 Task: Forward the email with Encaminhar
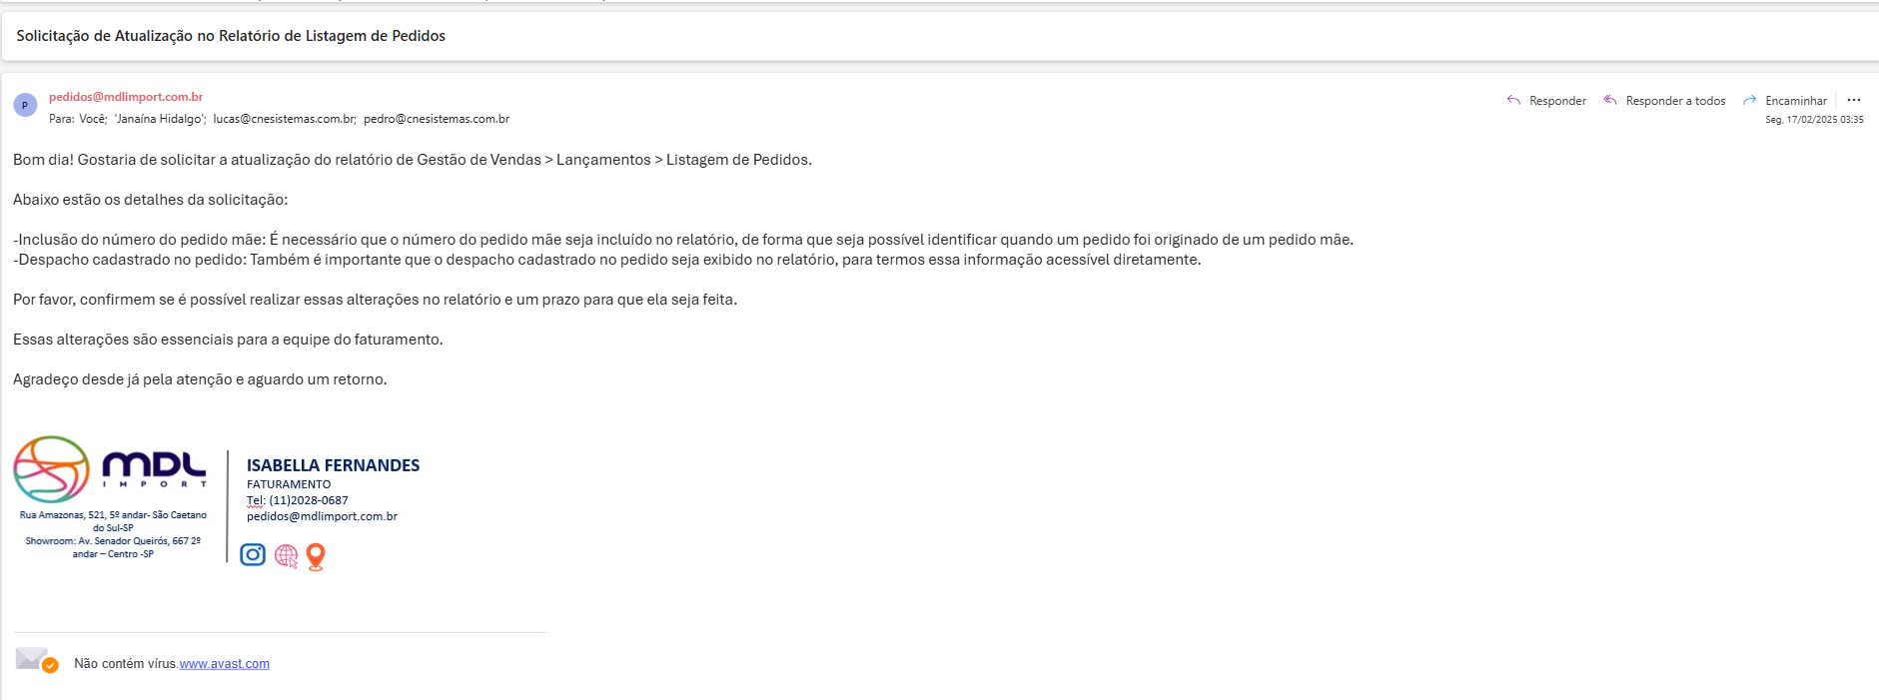pos(1785,101)
